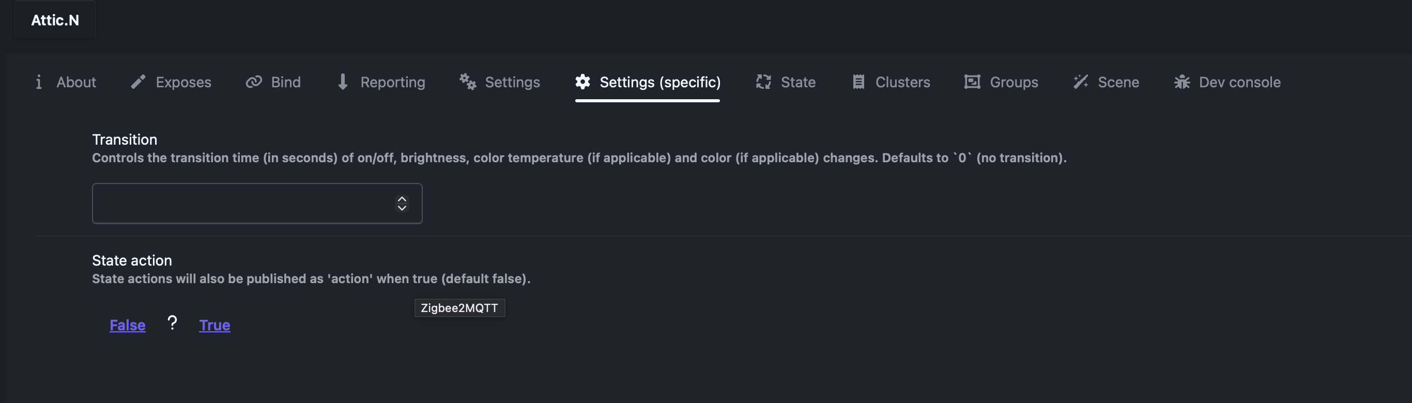Open the Settings (specific) tab
1412x403 pixels.
[x=659, y=82]
